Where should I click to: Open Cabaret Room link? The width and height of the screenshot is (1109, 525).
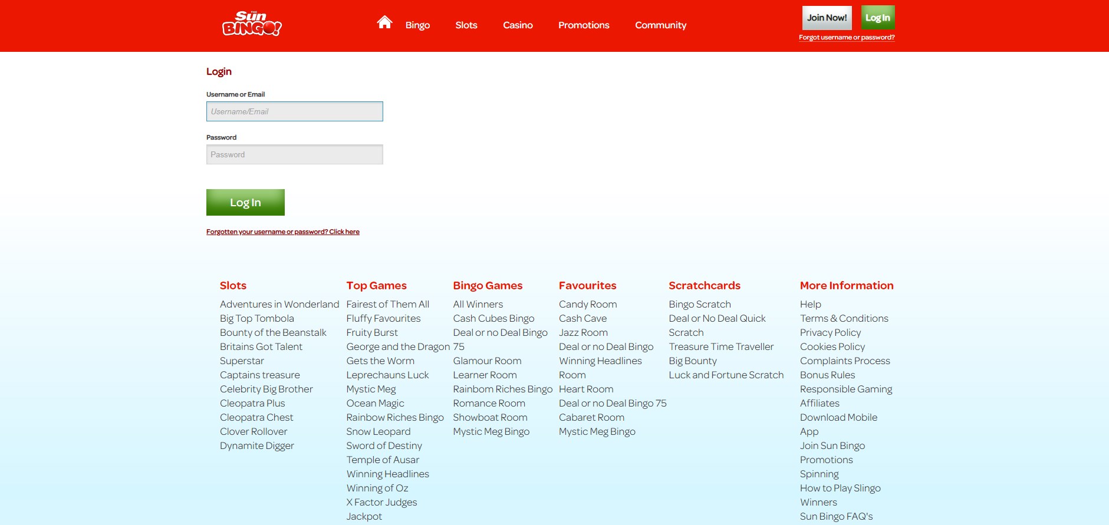coord(591,417)
